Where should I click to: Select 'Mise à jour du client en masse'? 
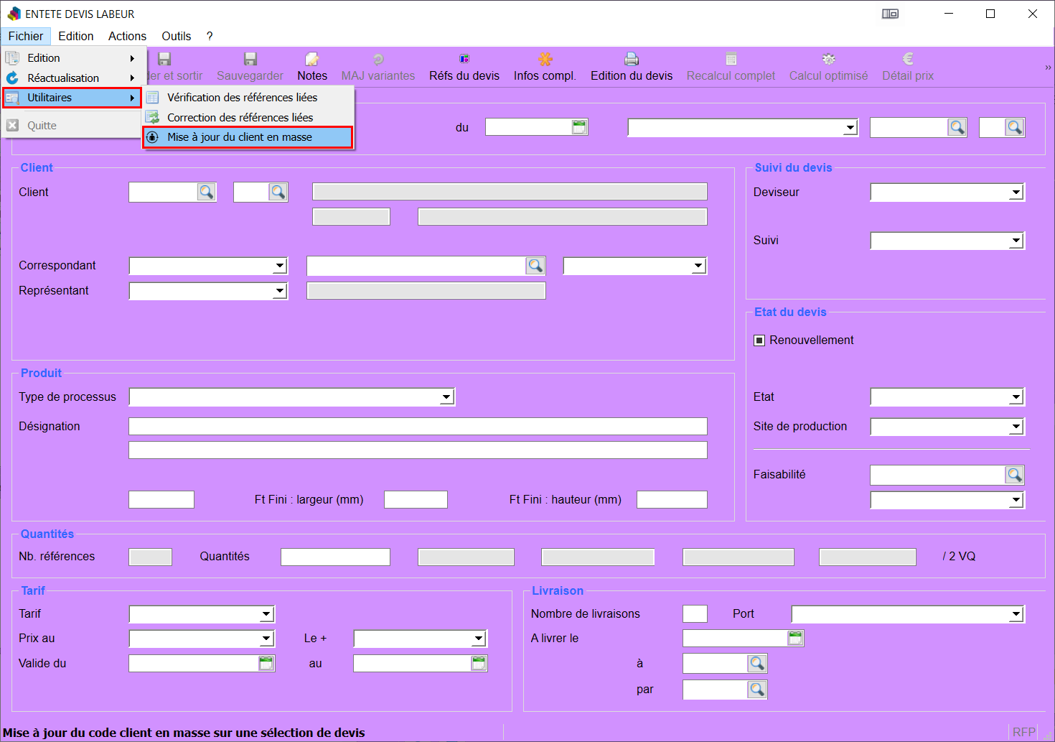pyautogui.click(x=240, y=137)
